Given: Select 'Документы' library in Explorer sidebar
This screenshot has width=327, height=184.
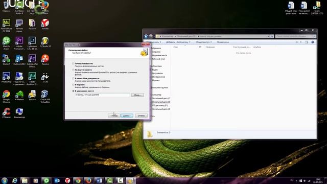Looking at the screenshot, I should pos(157,74).
